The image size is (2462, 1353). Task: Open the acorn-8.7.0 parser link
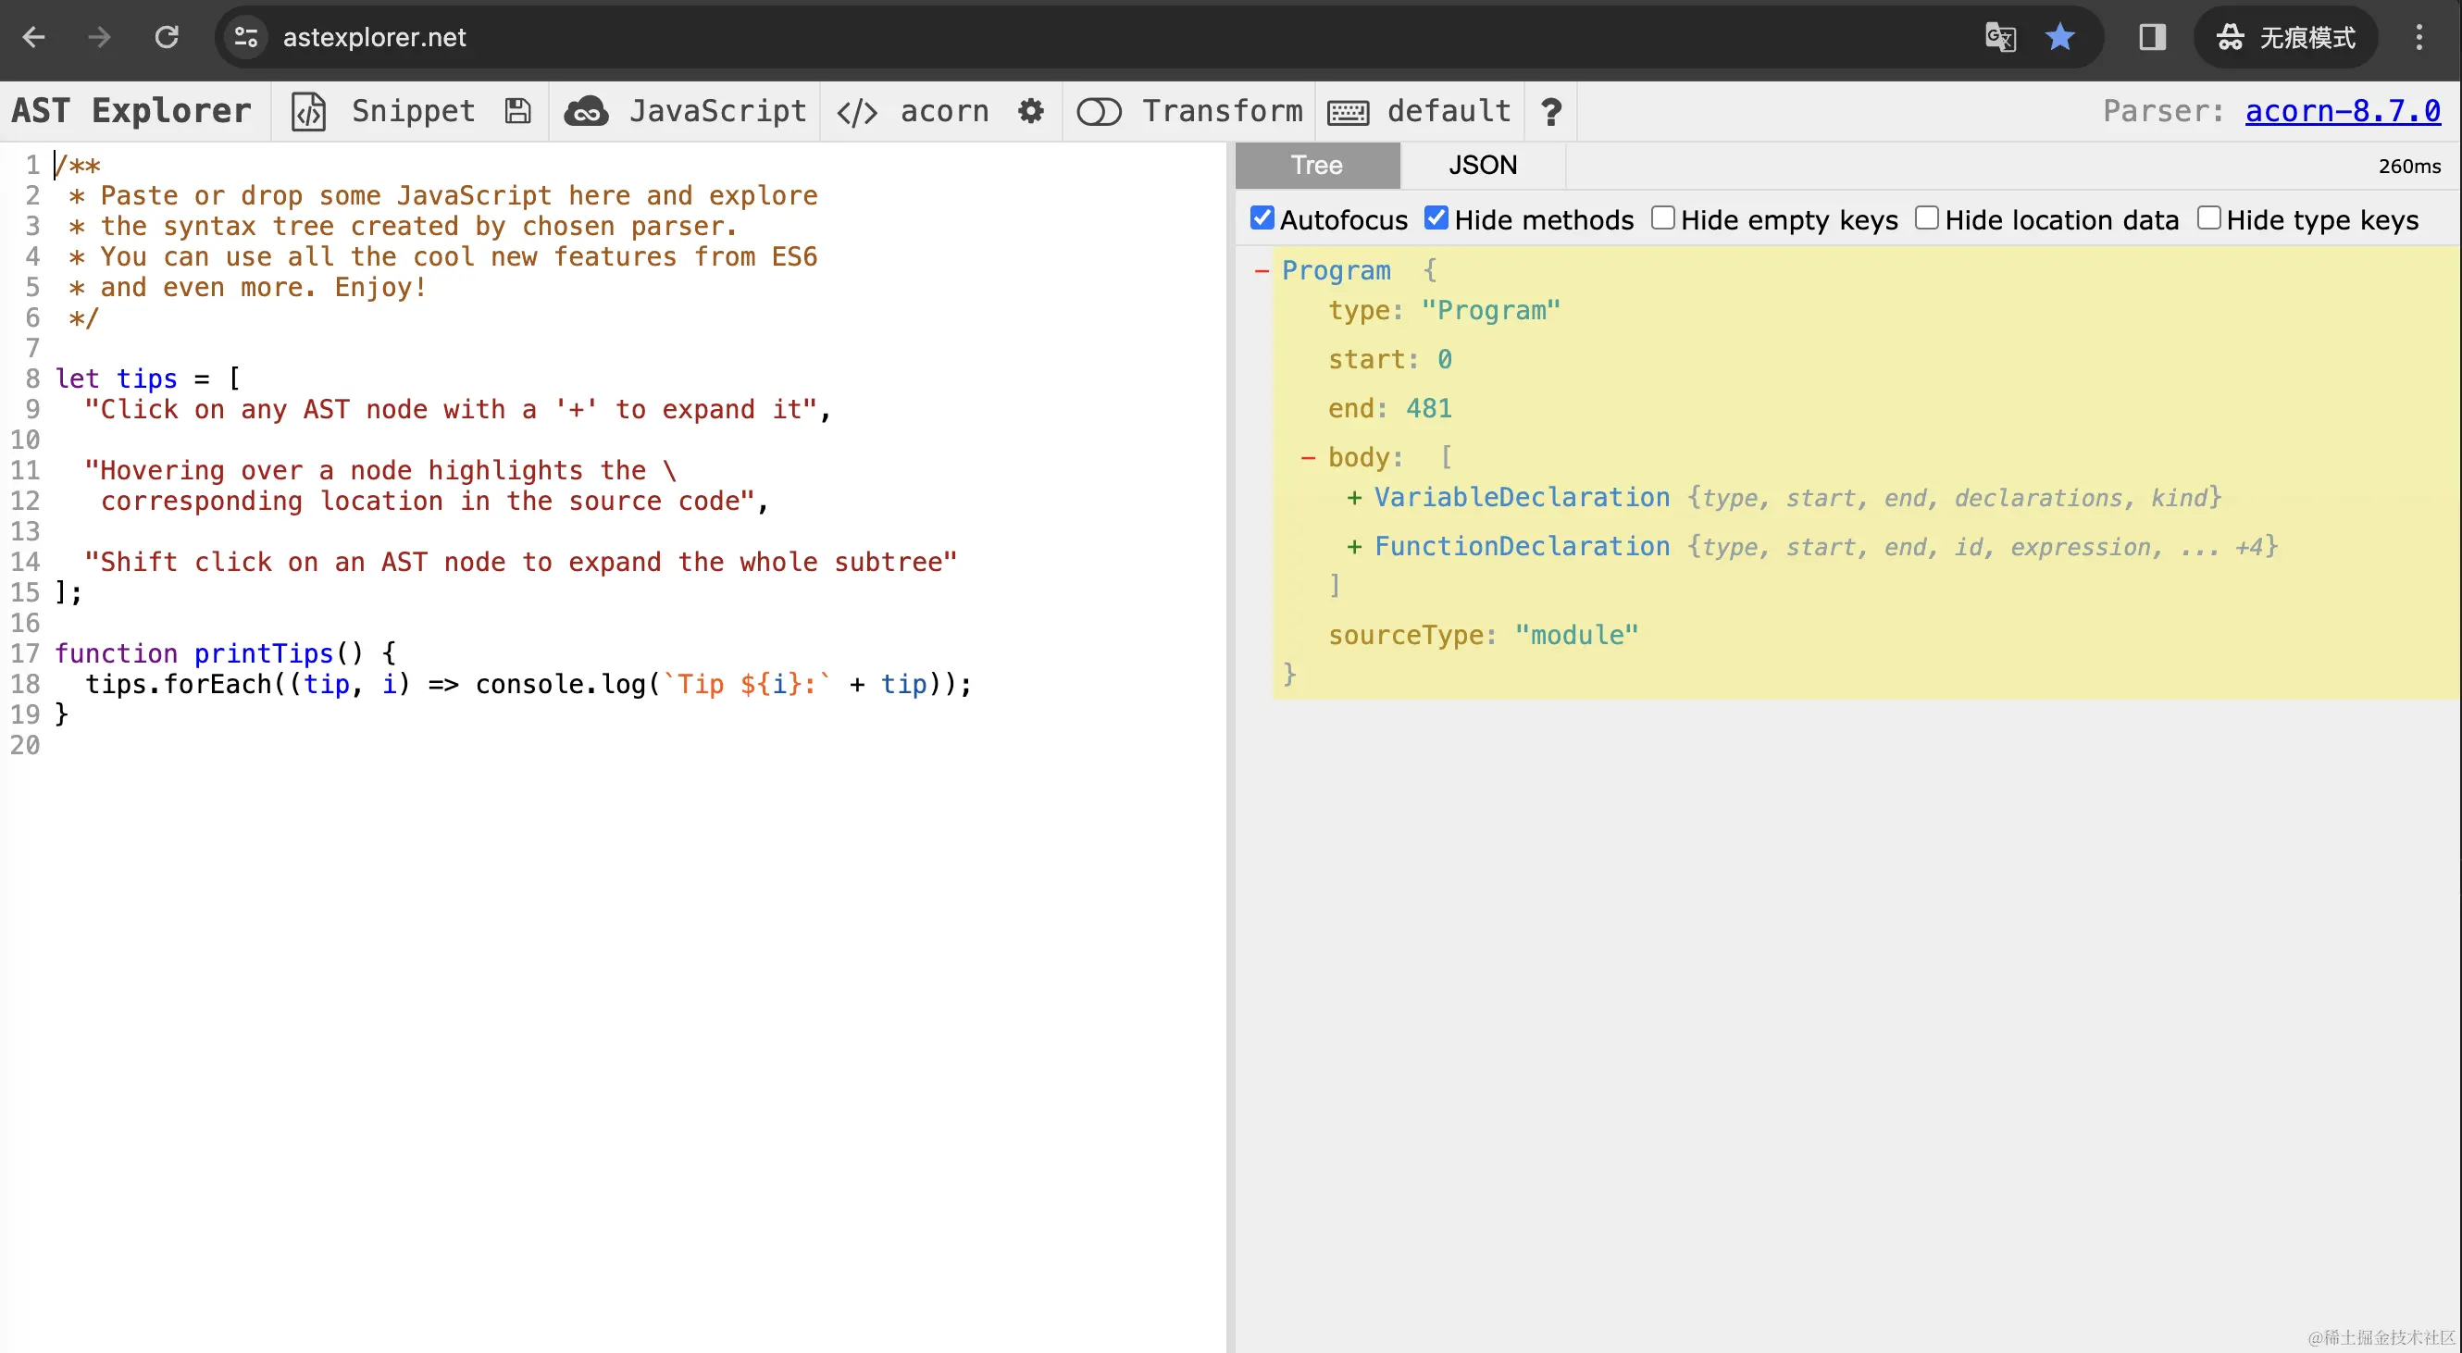[2342, 111]
